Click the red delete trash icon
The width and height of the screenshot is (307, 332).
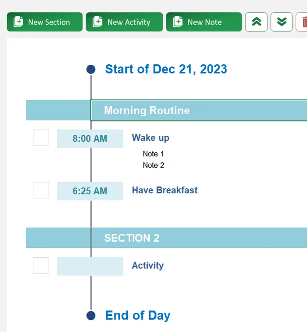(304, 22)
